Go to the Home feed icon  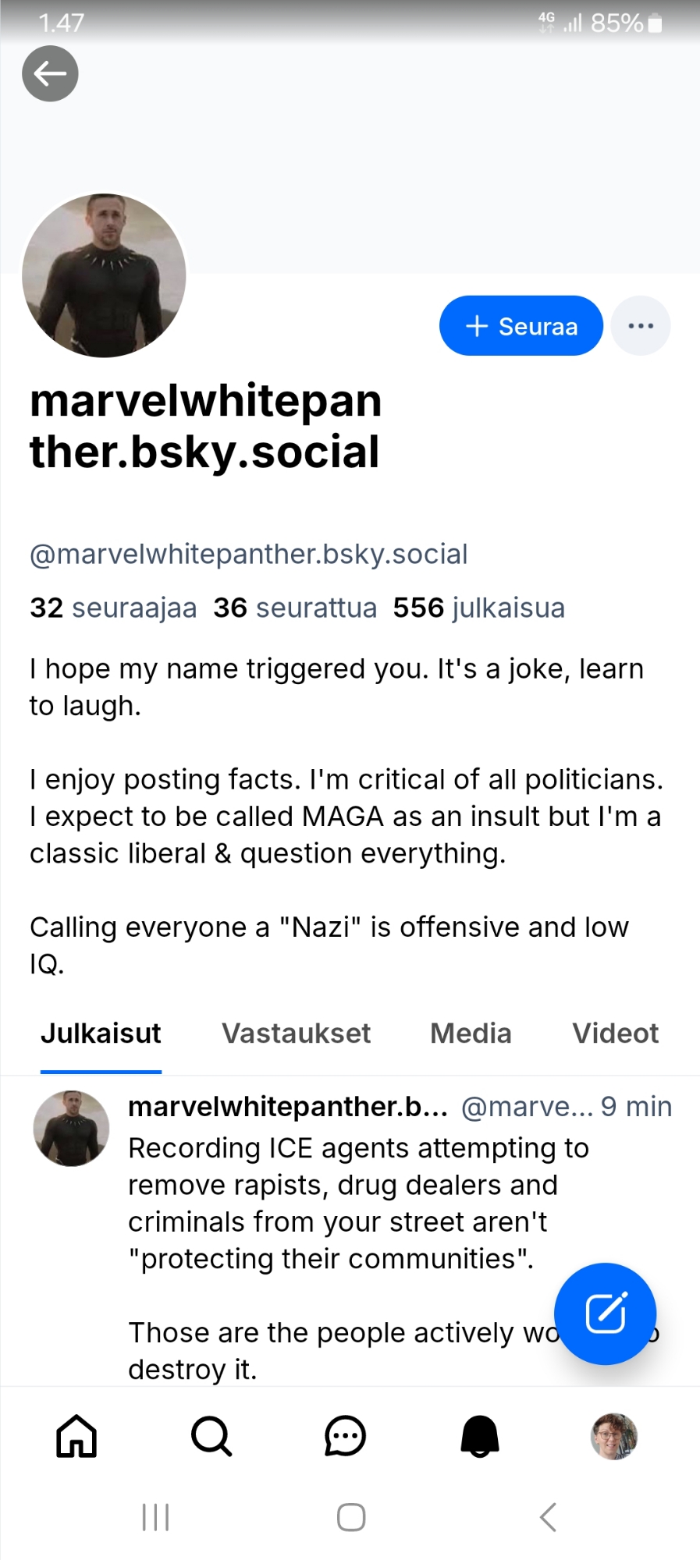76,1436
